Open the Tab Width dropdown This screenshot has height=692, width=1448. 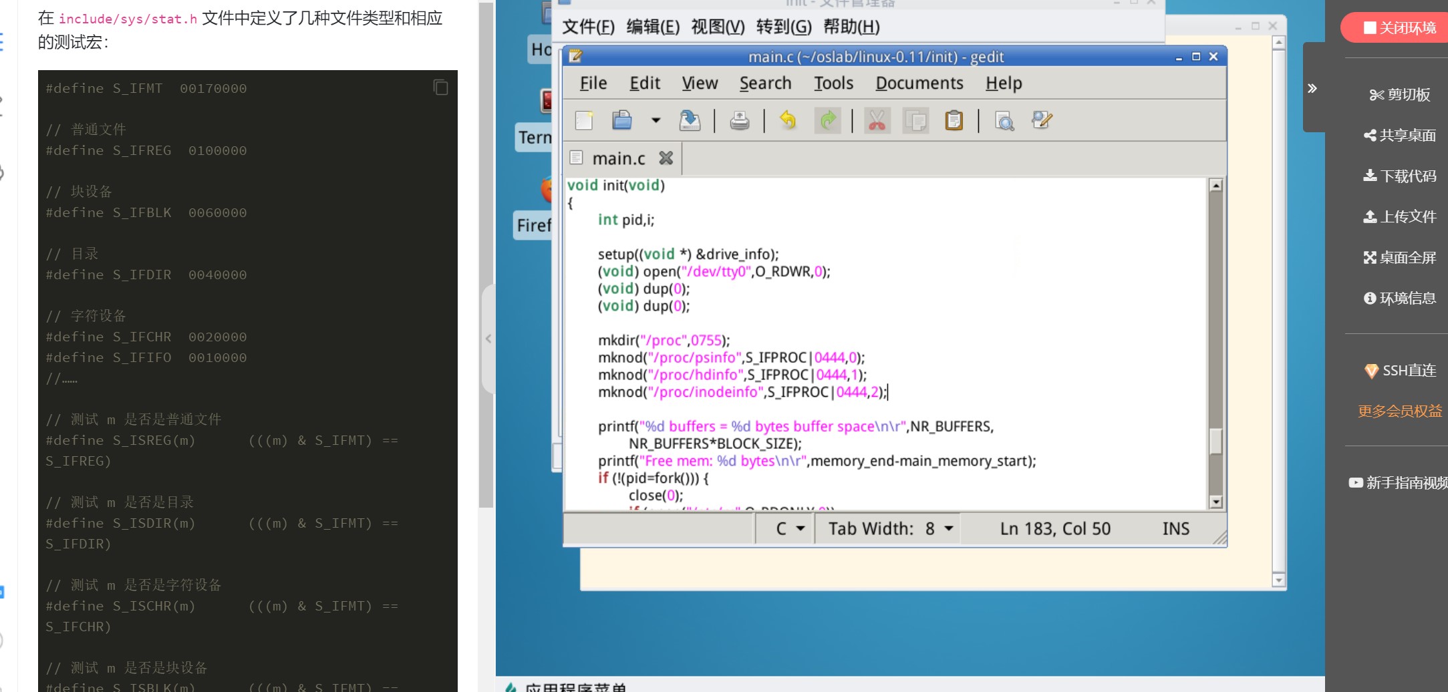coord(890,529)
